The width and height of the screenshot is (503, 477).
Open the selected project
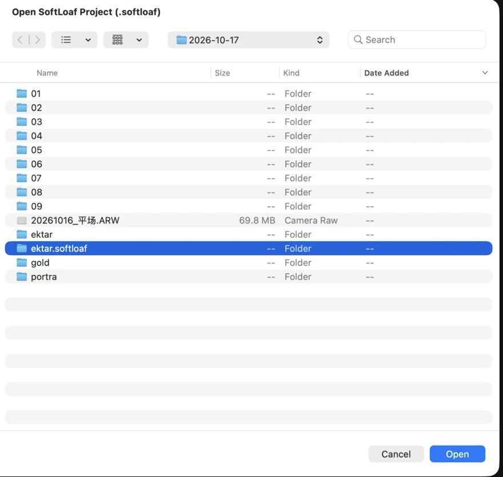pyautogui.click(x=457, y=454)
